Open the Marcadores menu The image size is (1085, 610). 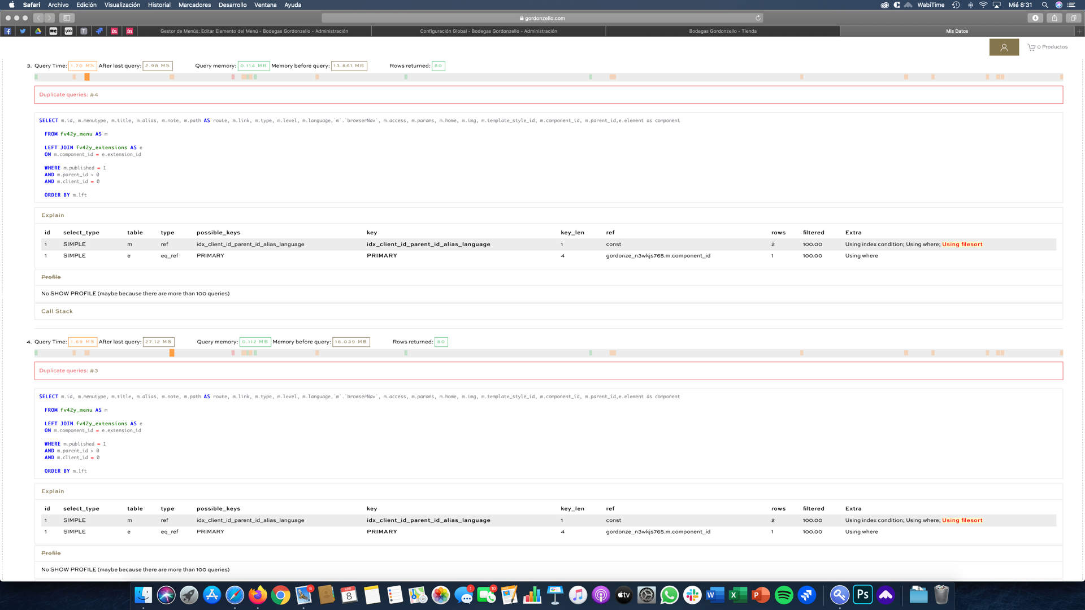pyautogui.click(x=194, y=5)
